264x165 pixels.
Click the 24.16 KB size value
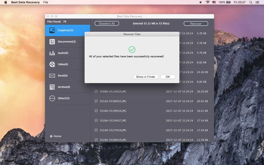(202, 72)
